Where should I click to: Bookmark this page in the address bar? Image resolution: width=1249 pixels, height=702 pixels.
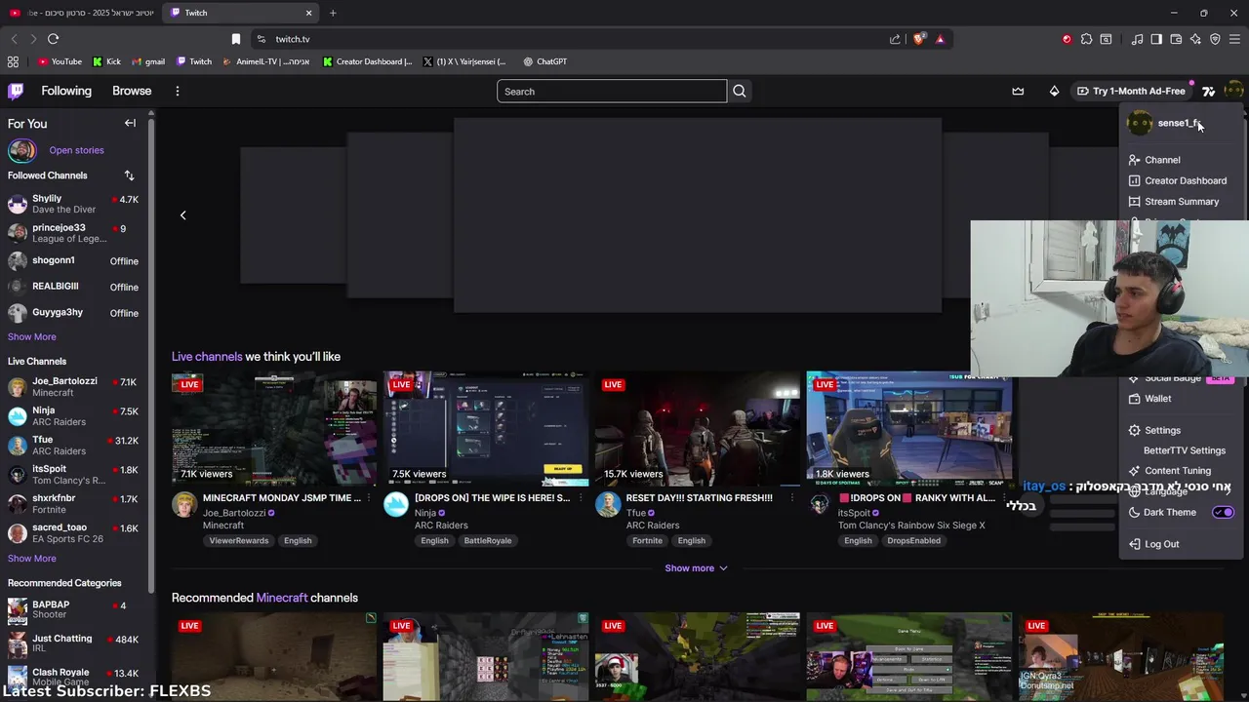235,39
